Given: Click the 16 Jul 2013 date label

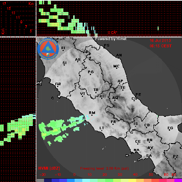Looking at the screenshot, I should point(160,40).
